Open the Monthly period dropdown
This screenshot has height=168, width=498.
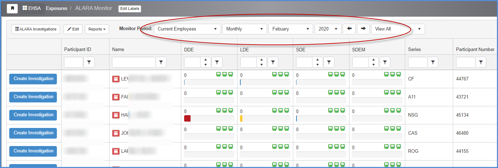tap(245, 29)
